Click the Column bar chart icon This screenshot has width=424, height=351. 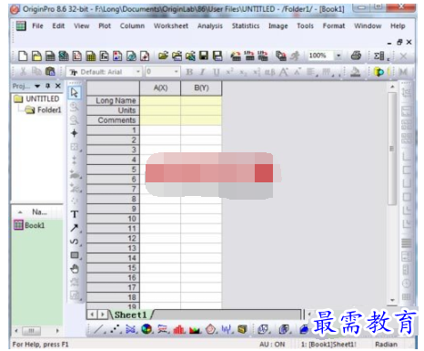click(x=178, y=329)
